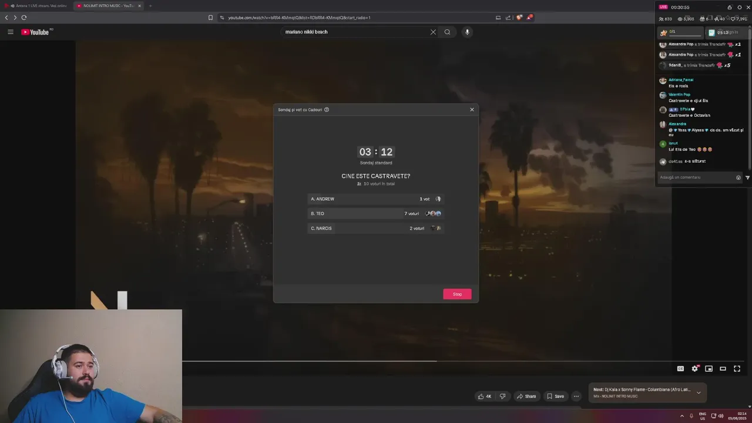Share the YouTube video
The height and width of the screenshot is (423, 752).
click(526, 396)
